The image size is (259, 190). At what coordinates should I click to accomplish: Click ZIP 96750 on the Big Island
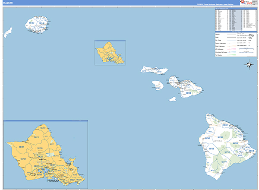point(212,149)
